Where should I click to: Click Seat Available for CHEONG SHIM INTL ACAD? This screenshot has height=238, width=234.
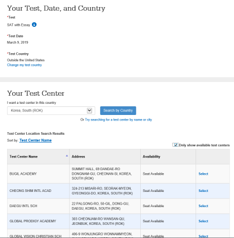[153, 191]
